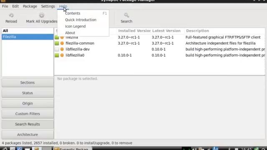Open the File menu
The height and width of the screenshot is (150, 267).
tap(5, 6)
